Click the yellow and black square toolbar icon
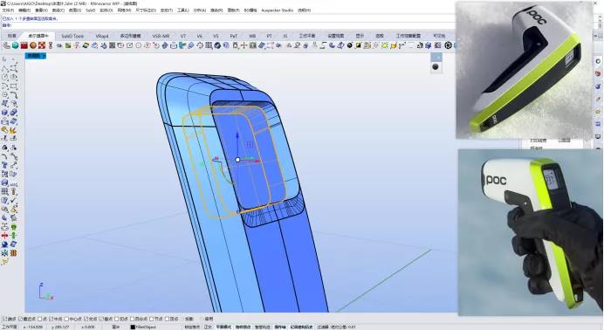The height and width of the screenshot is (330, 604). tap(358, 45)
